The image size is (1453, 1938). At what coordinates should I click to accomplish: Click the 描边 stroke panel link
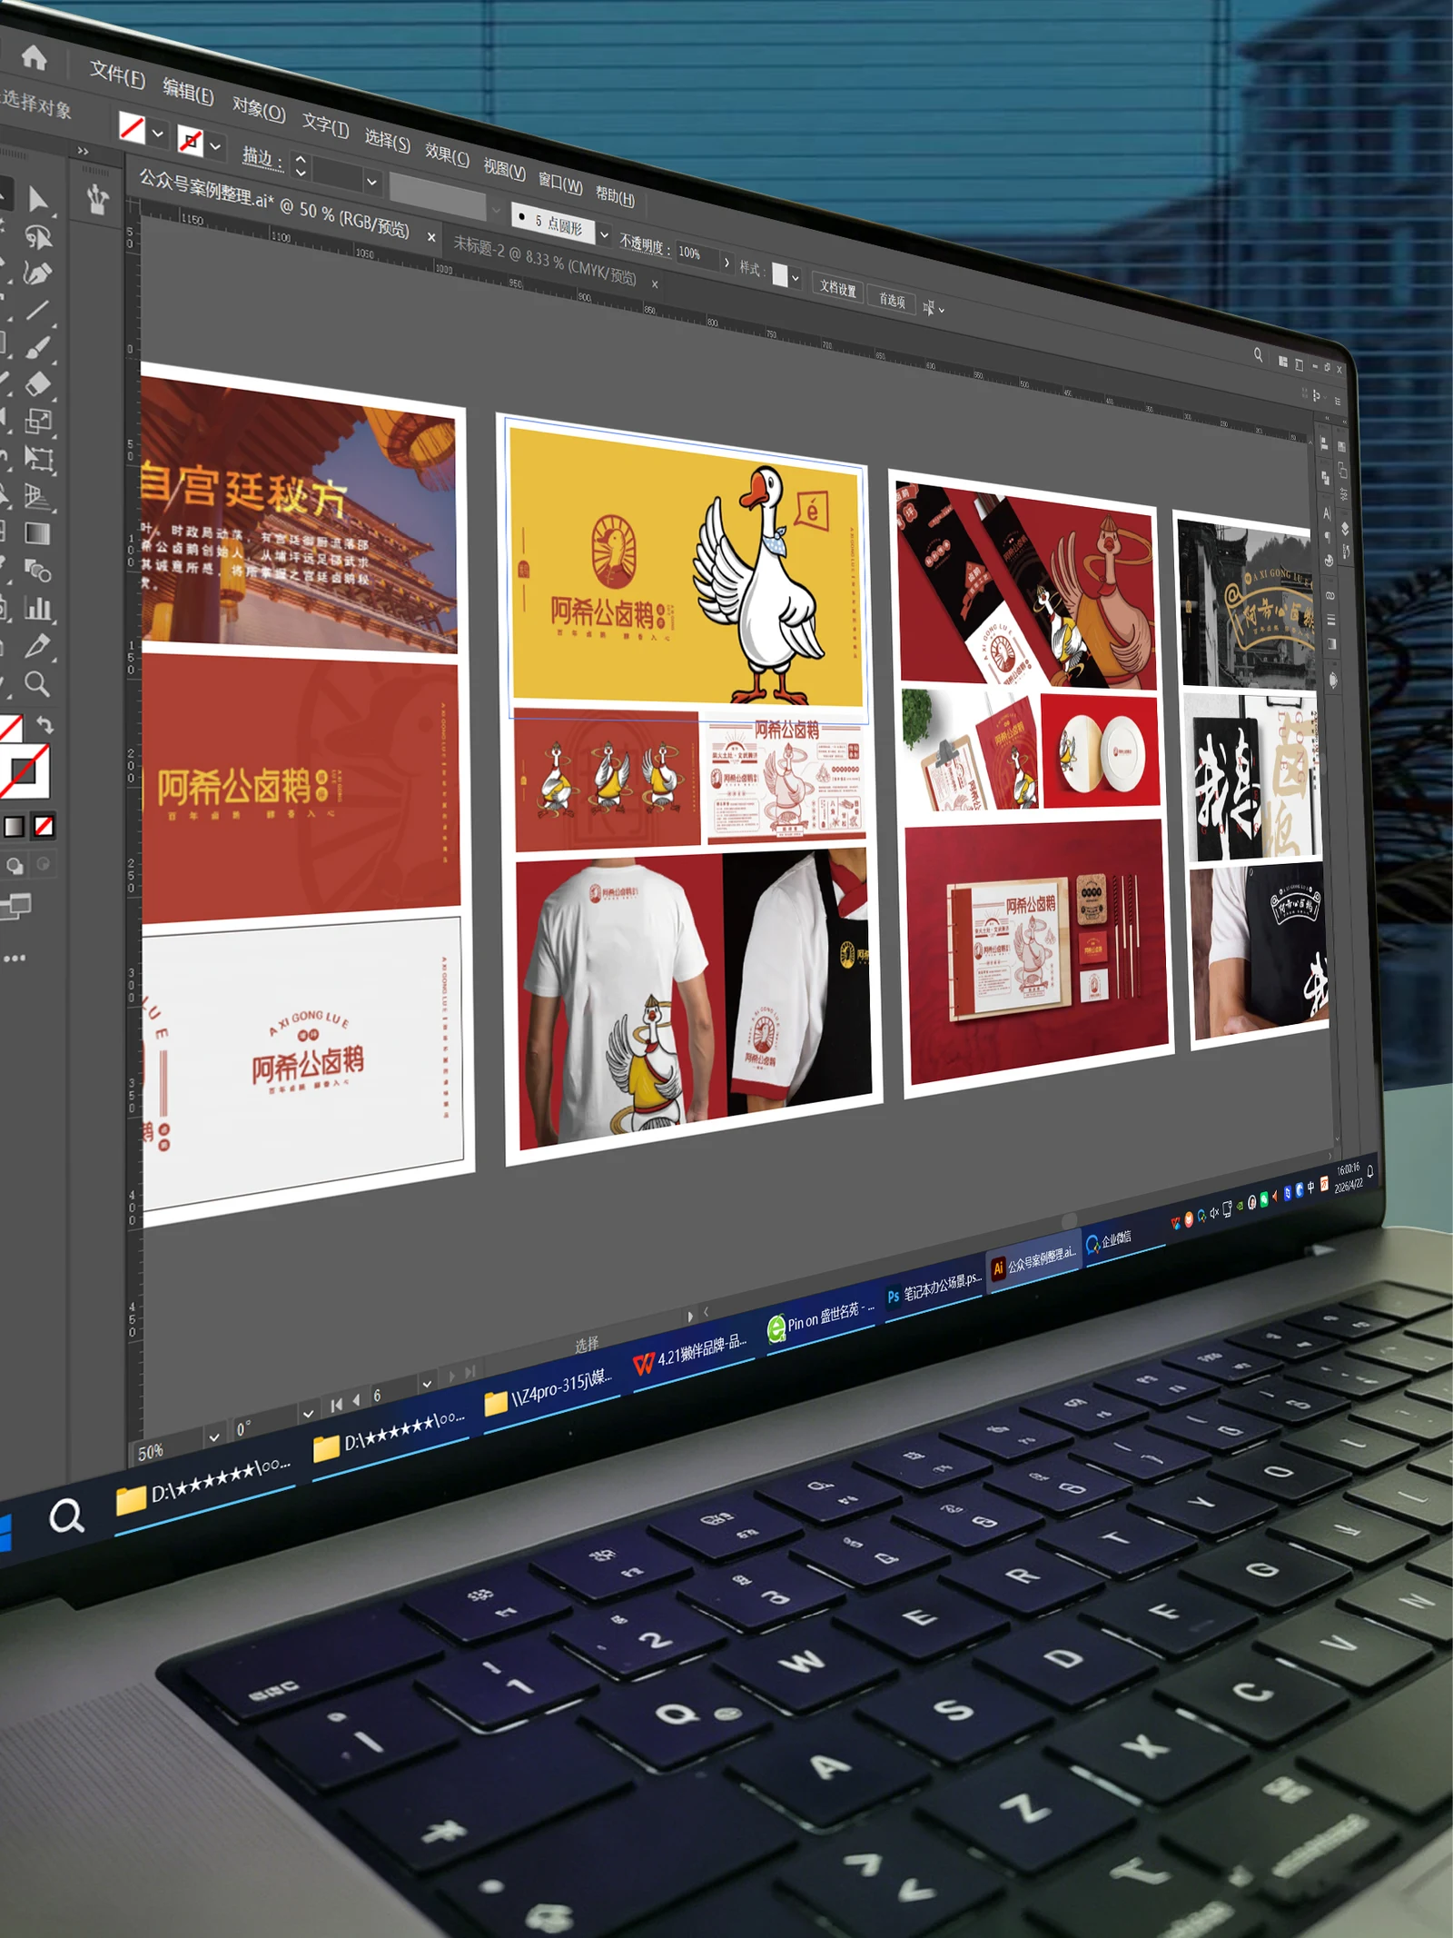click(x=262, y=157)
